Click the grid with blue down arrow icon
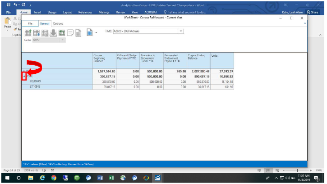 pyautogui.click(x=36, y=33)
